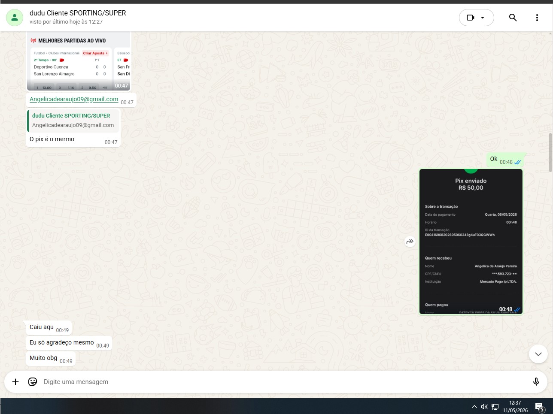
Task: Open the attach plus icon
Action: (15, 382)
